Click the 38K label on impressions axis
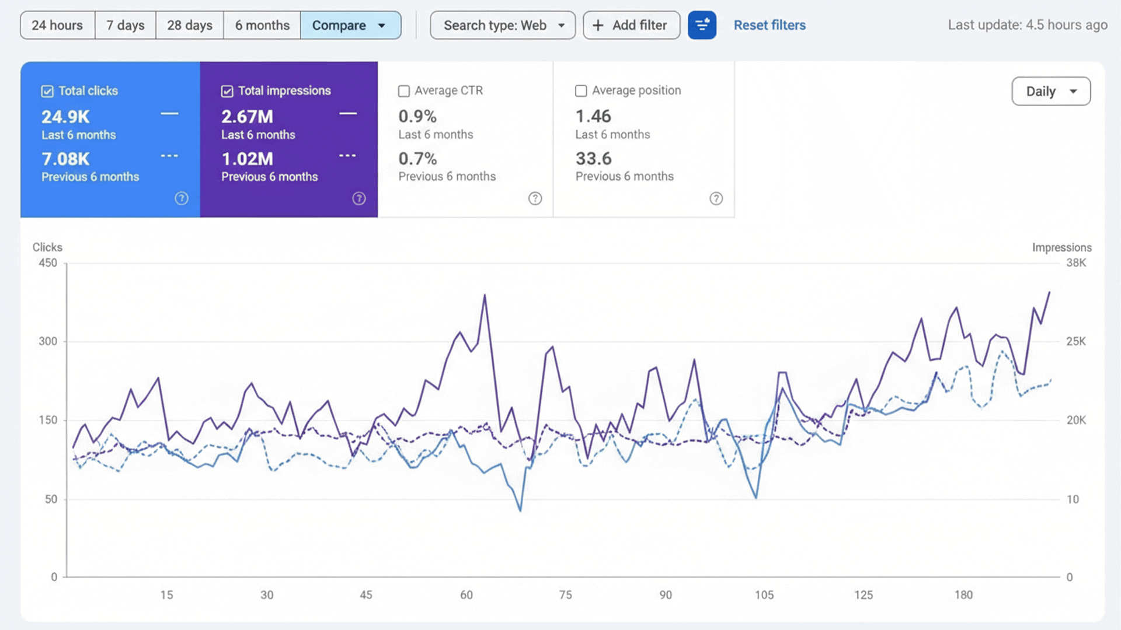The width and height of the screenshot is (1121, 630). click(1076, 263)
